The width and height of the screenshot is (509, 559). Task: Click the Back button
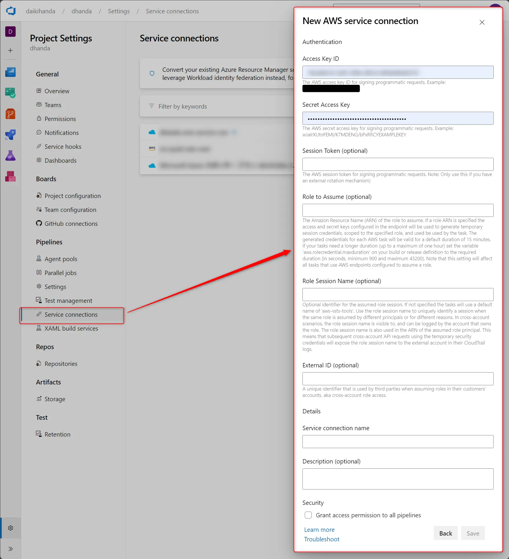(x=446, y=533)
